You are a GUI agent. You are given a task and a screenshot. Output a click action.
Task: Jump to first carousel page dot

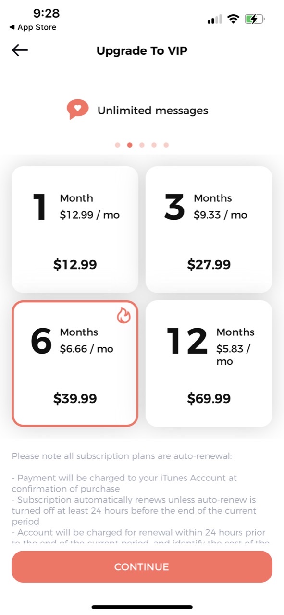point(118,145)
